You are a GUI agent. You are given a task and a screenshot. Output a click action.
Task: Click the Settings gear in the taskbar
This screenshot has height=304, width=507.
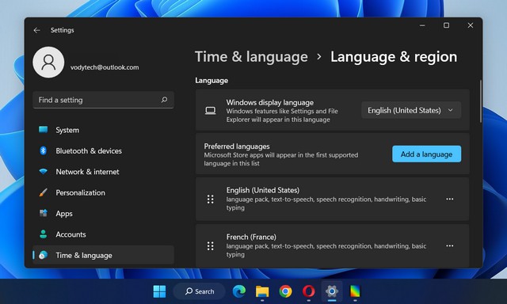tap(332, 291)
